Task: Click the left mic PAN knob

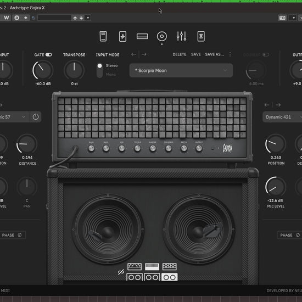Action: (x=27, y=187)
